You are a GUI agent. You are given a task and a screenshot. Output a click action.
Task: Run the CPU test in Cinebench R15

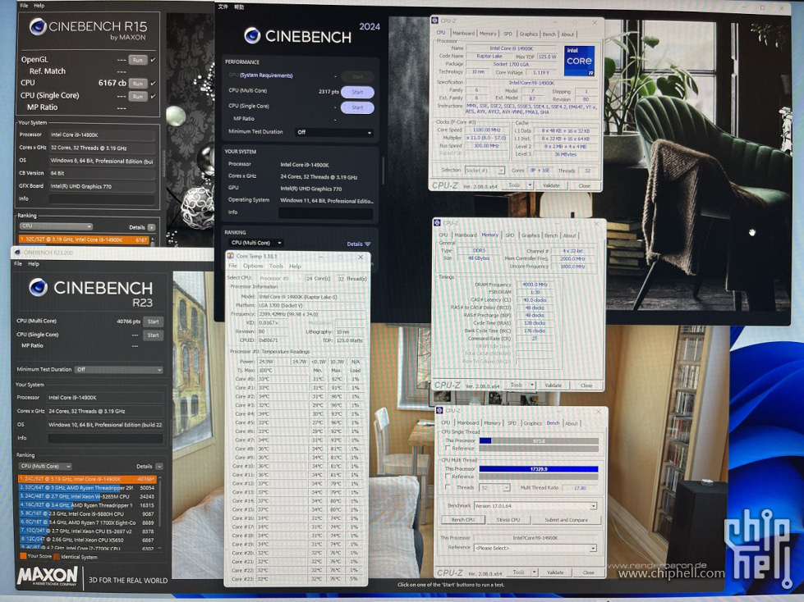click(138, 83)
